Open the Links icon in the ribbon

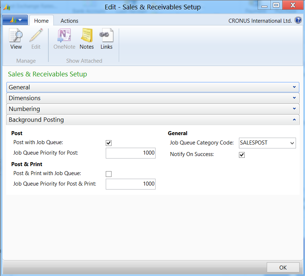click(x=106, y=37)
